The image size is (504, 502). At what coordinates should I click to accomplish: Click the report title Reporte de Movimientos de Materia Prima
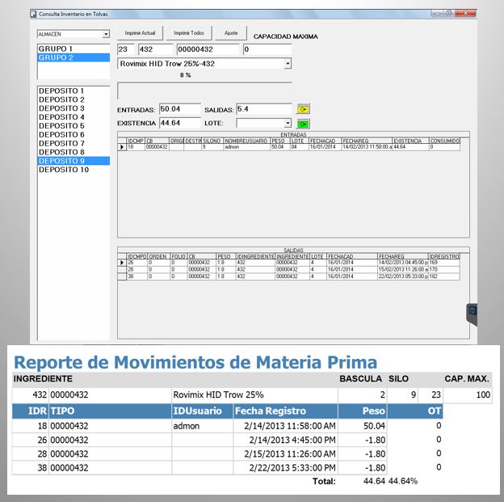click(x=195, y=362)
